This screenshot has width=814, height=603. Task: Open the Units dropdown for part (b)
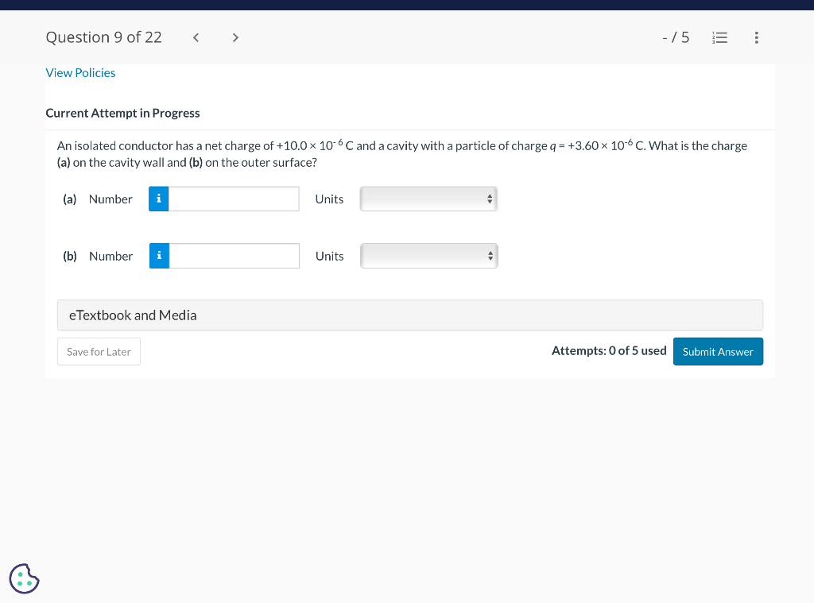[x=429, y=256]
